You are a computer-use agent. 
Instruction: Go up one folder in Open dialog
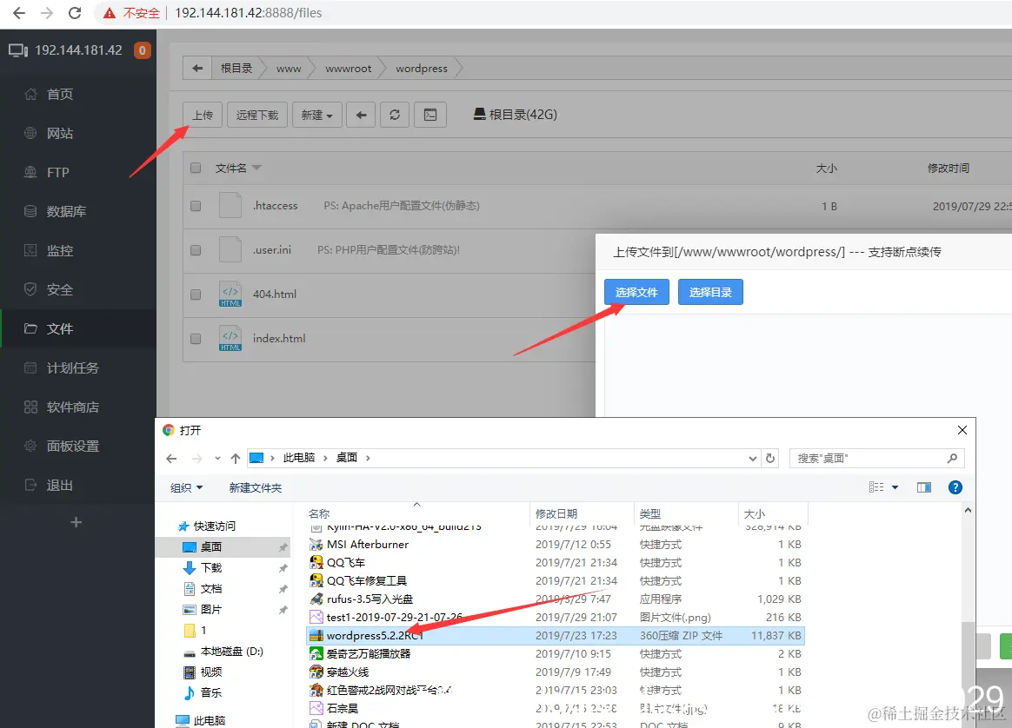pyautogui.click(x=236, y=459)
